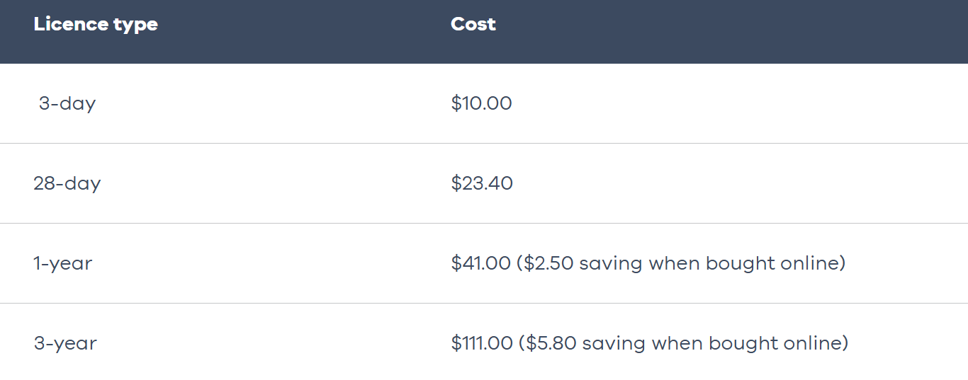Image resolution: width=968 pixels, height=380 pixels.
Task: Click the $41.00 price text
Action: coord(480,263)
